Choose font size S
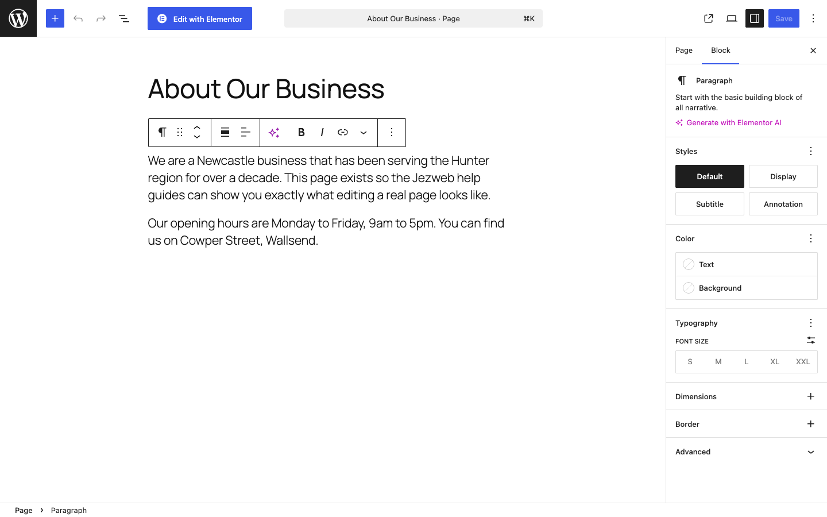This screenshot has height=517, width=827. click(690, 362)
